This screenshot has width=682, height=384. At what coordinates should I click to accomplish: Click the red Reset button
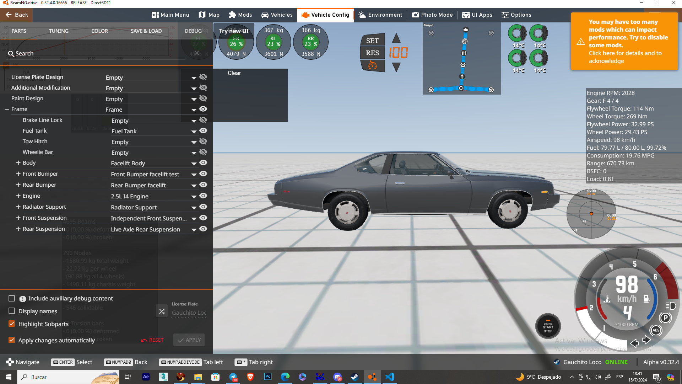(152, 340)
